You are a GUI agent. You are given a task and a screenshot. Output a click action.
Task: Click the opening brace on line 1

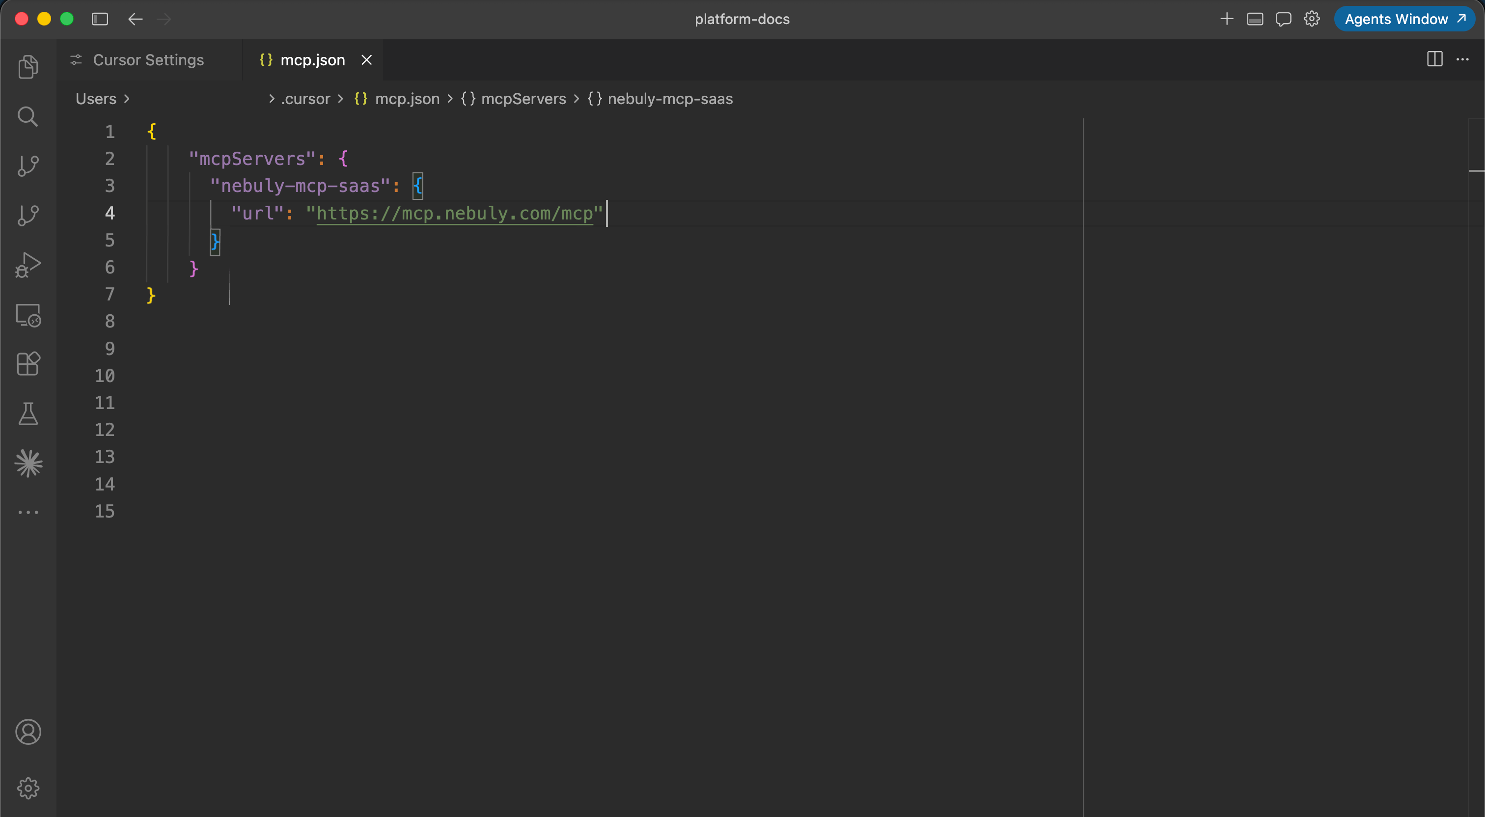(152, 132)
